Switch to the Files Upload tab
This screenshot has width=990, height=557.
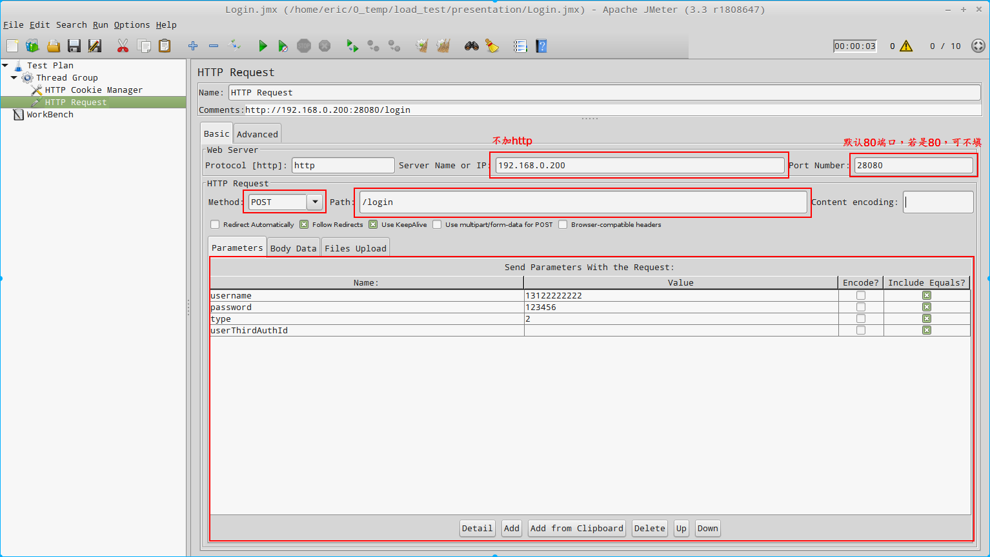click(356, 248)
